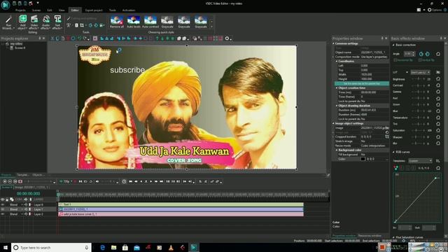
Task: Open the LUT dropdown
Action: point(420,72)
